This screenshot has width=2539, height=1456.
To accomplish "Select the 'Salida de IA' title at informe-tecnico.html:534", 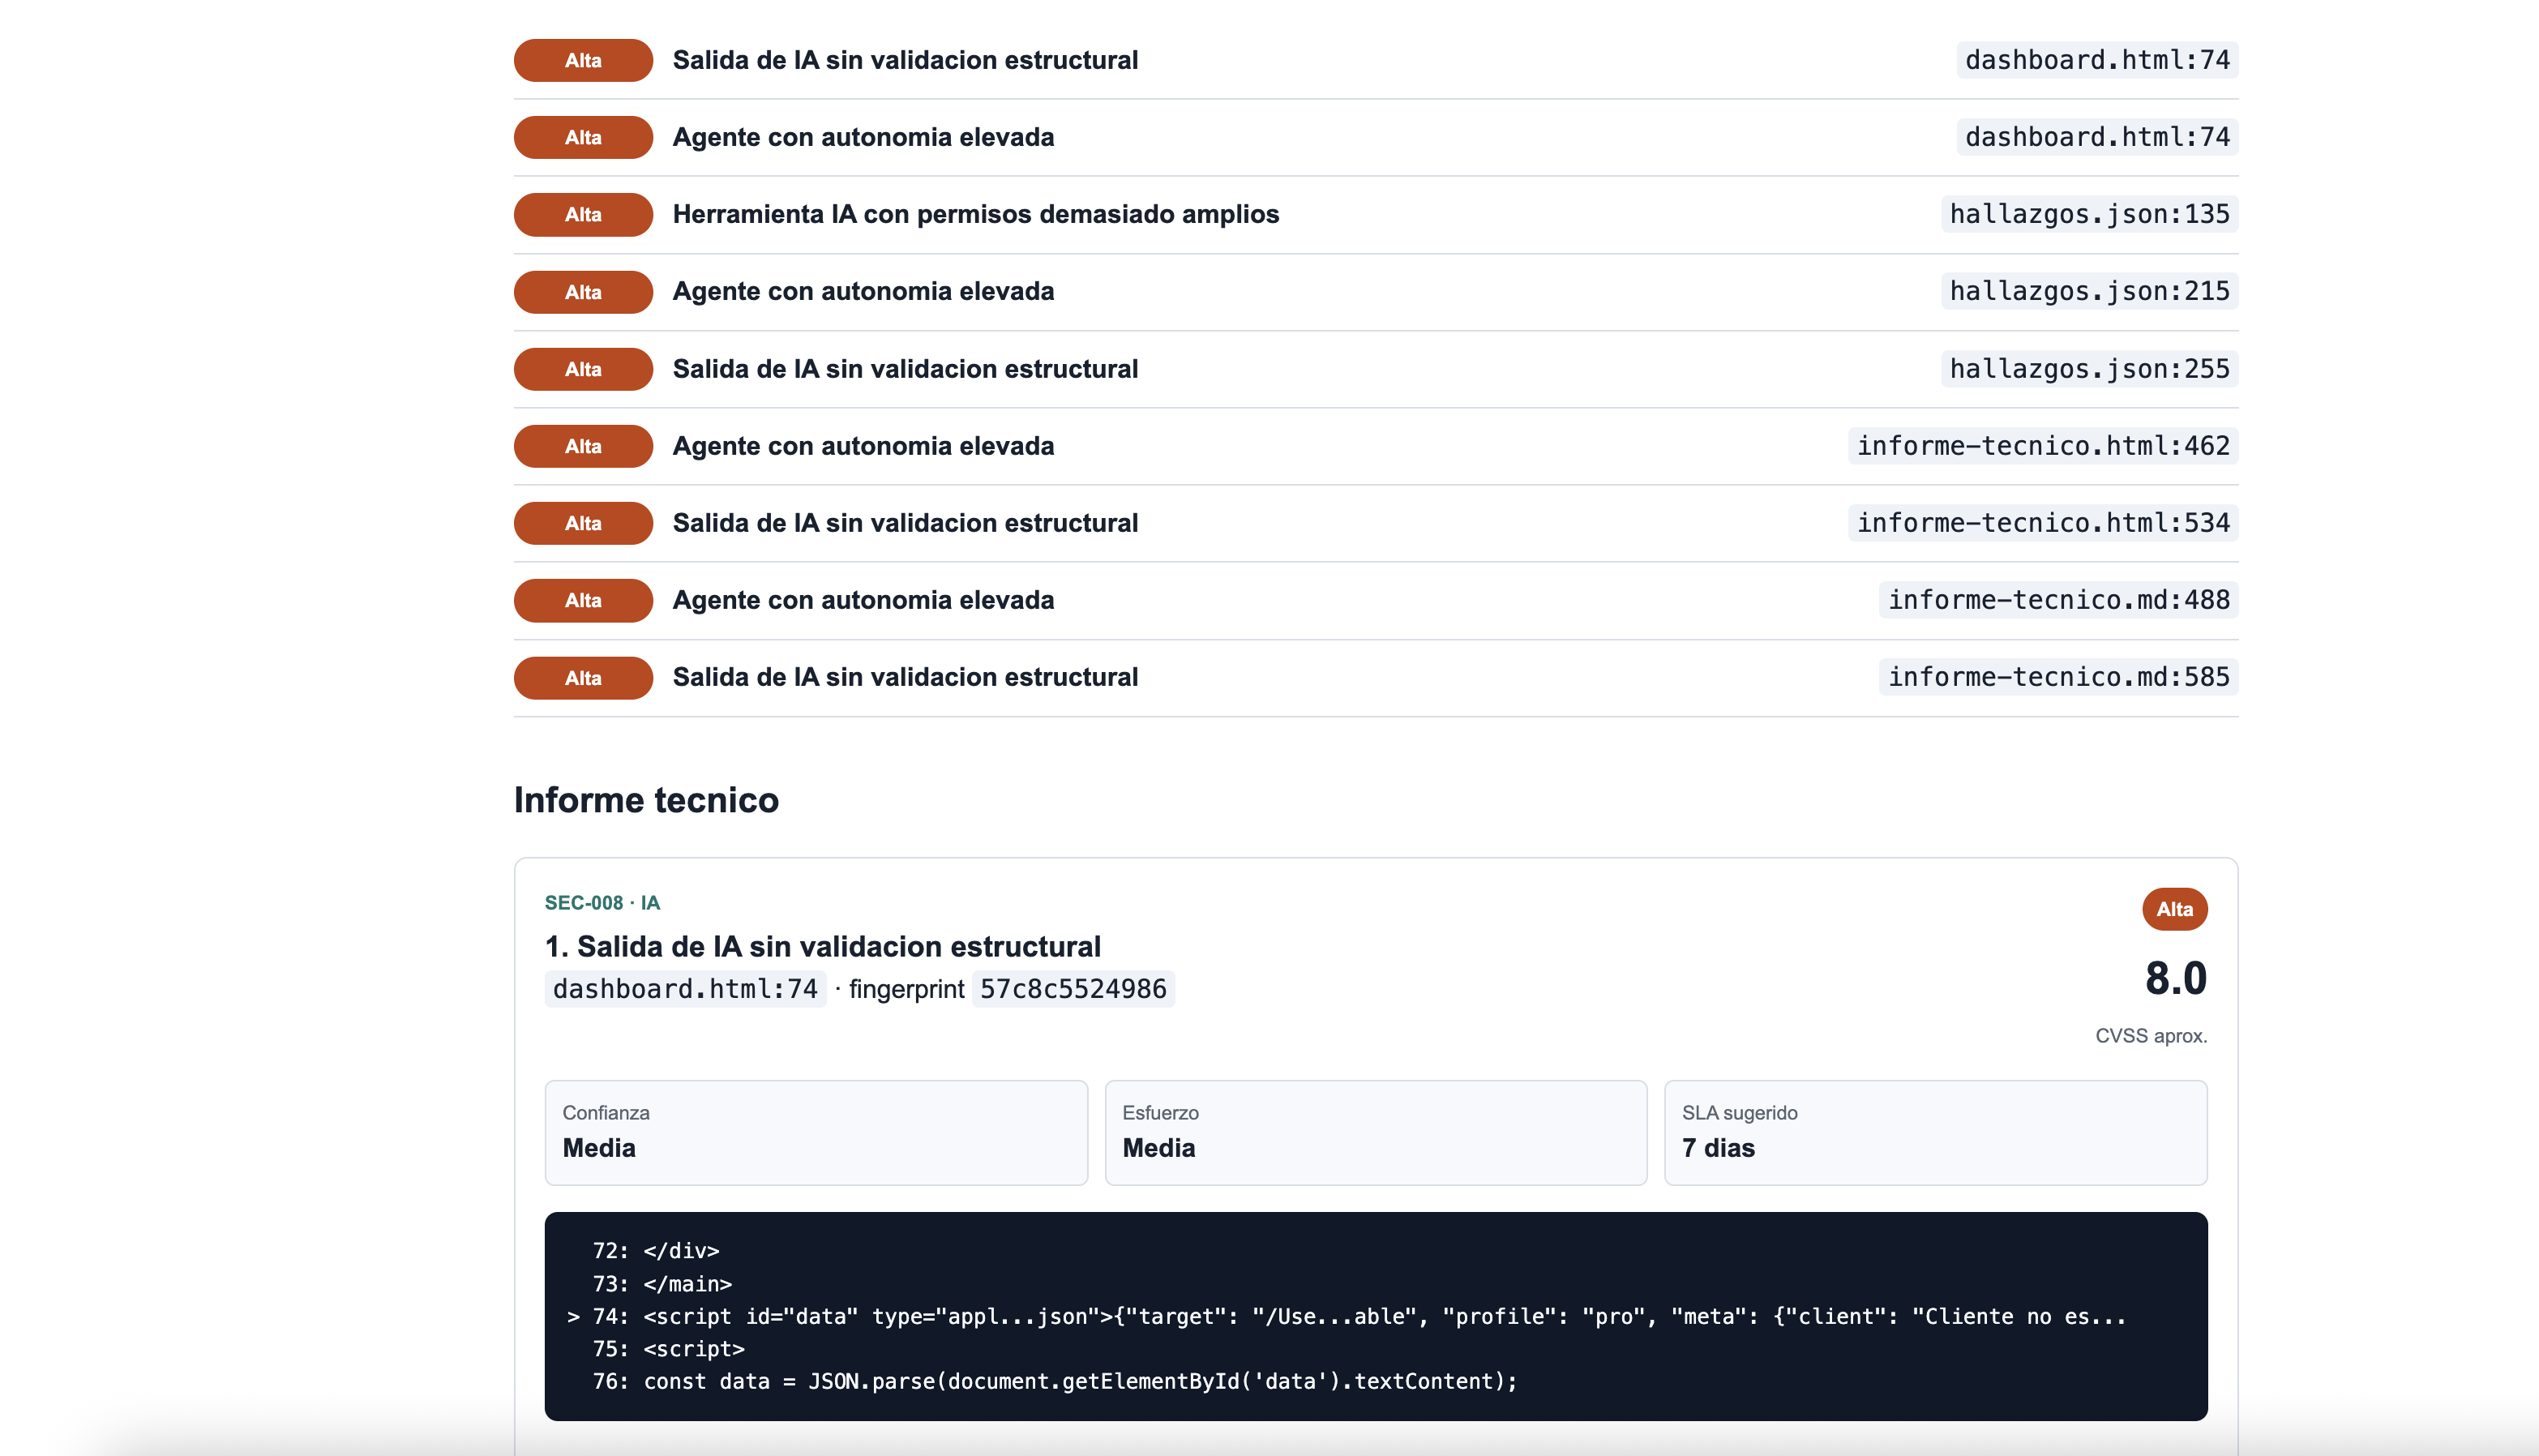I will pyautogui.click(x=905, y=523).
